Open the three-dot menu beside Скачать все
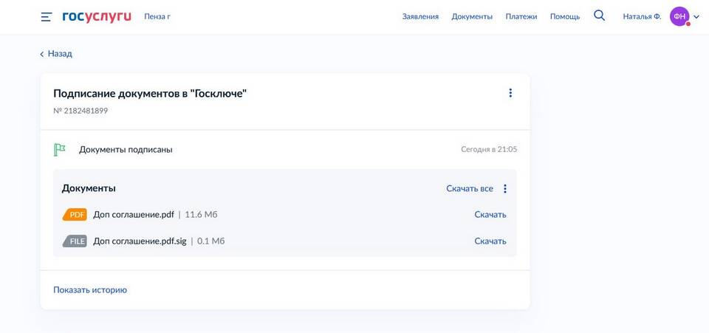 (505, 189)
